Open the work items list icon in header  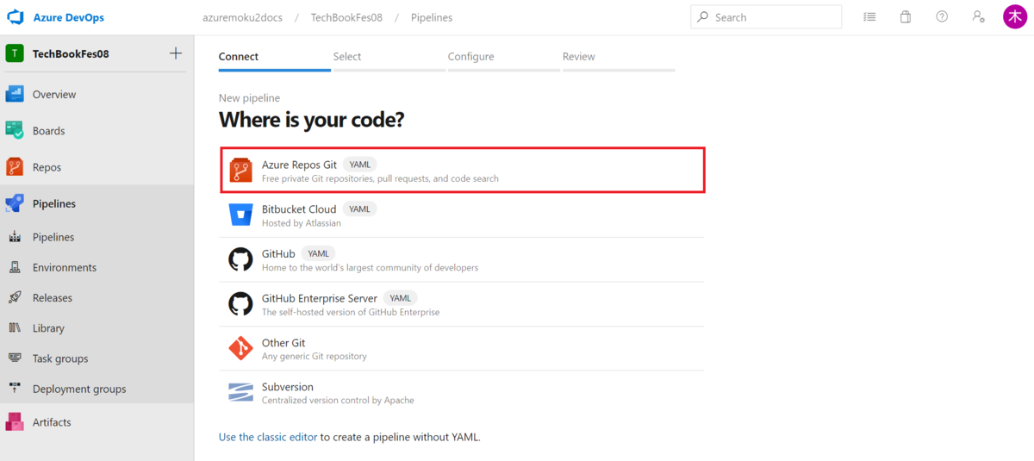(869, 16)
